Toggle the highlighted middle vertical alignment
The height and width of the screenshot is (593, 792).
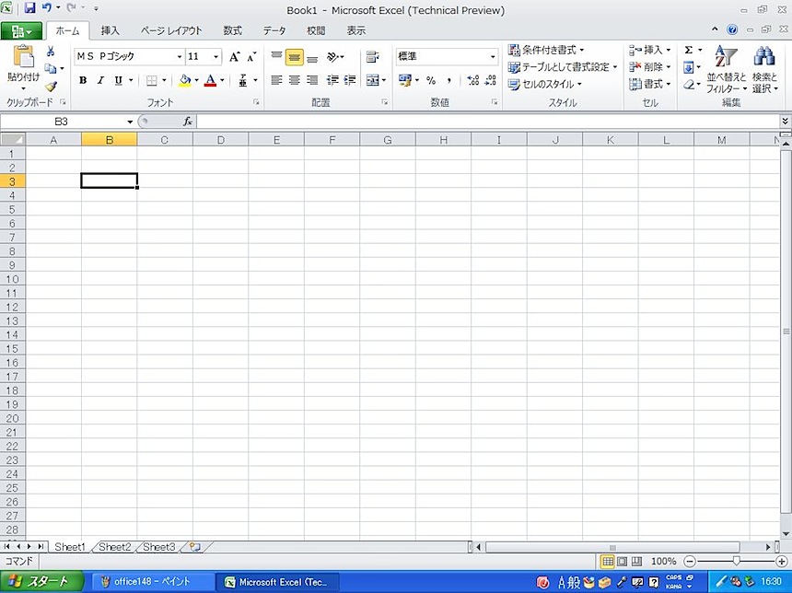click(294, 57)
